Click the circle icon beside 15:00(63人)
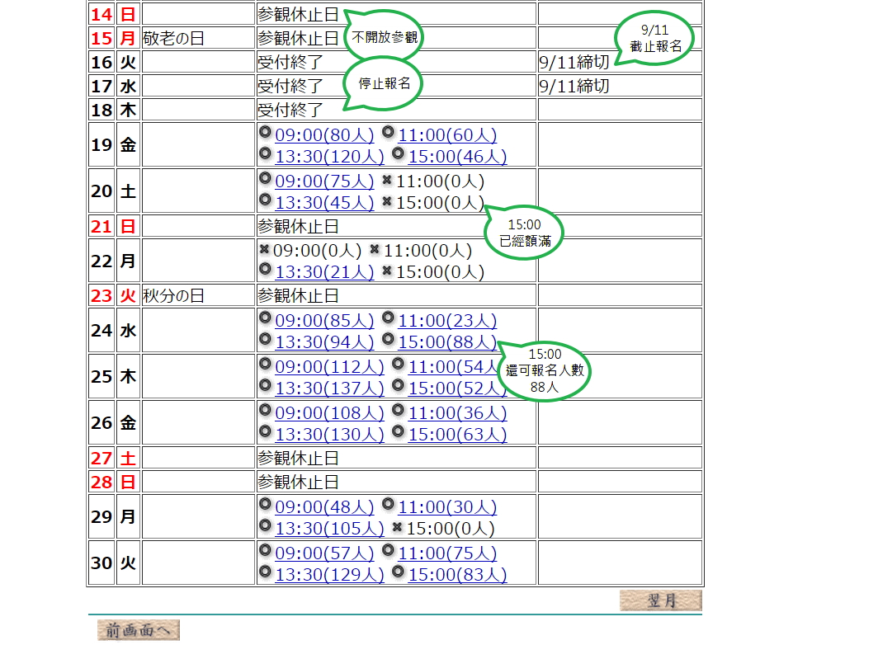 coord(398,432)
